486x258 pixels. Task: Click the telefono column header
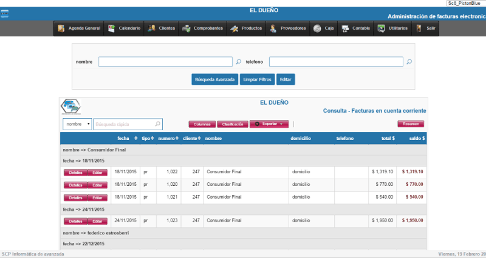345,139
